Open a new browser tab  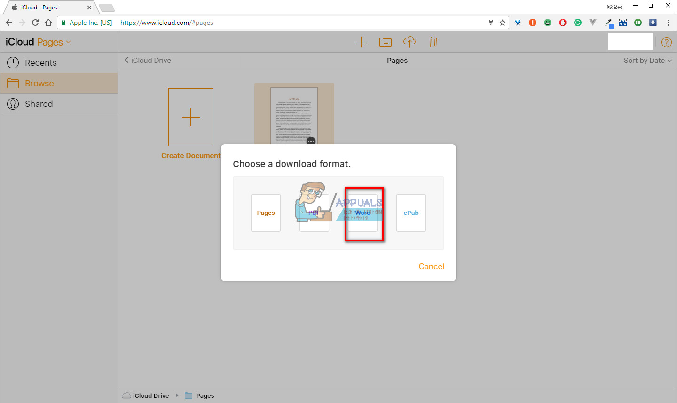click(x=107, y=8)
